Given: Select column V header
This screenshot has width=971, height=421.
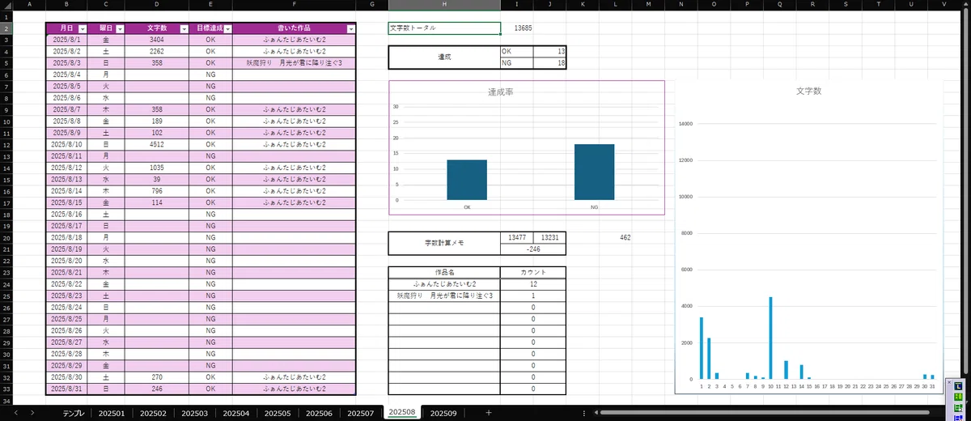Looking at the screenshot, I should (x=944, y=5).
